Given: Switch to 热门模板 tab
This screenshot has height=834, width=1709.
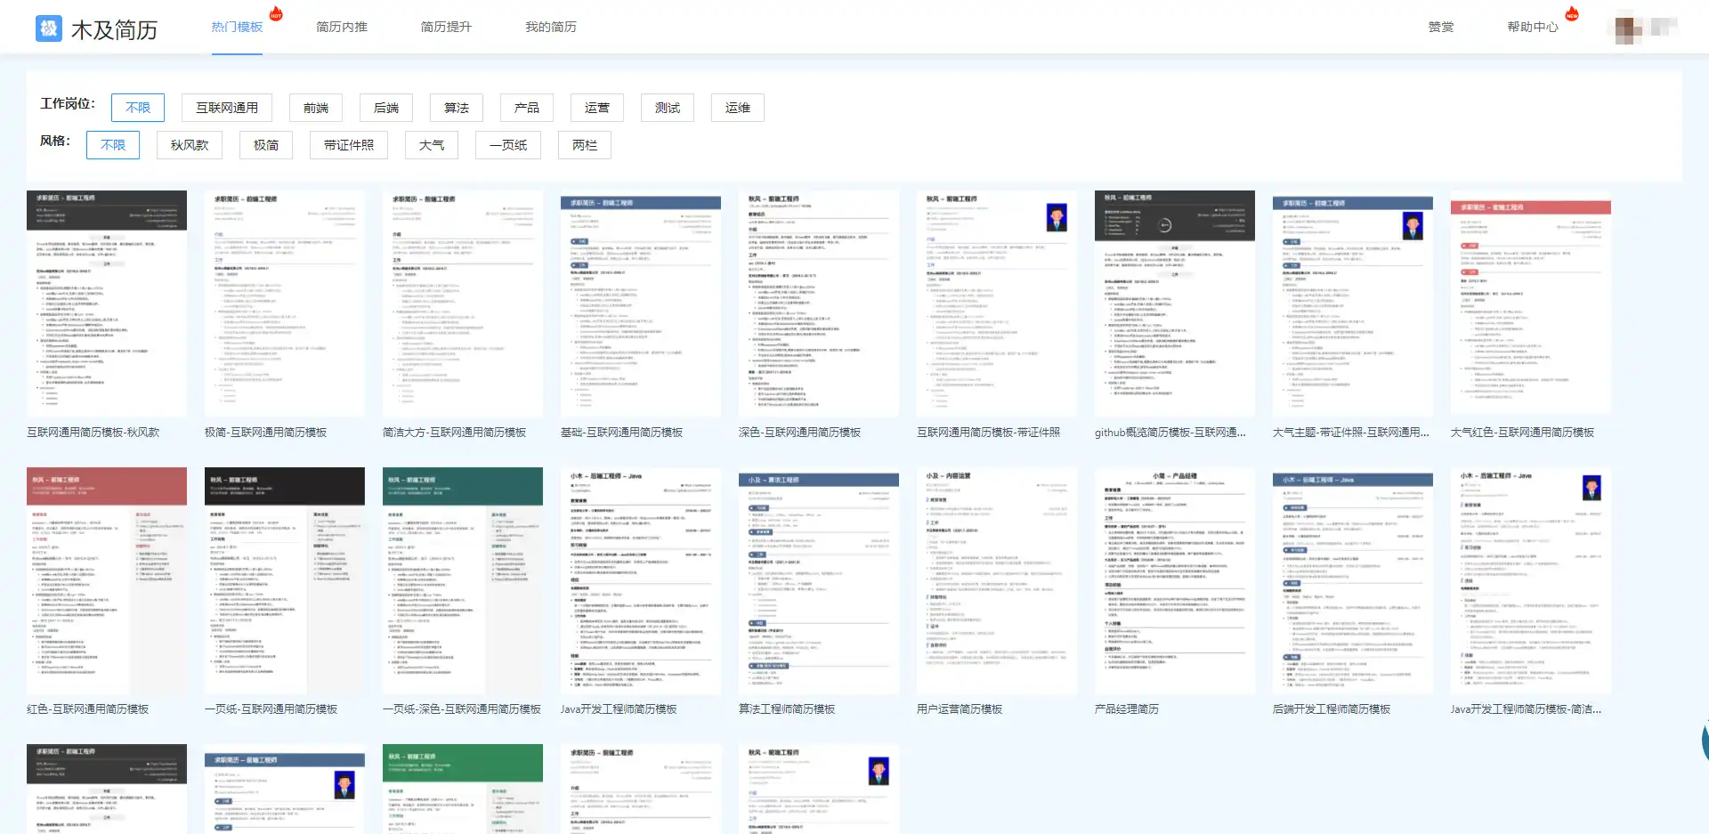Looking at the screenshot, I should point(237,28).
